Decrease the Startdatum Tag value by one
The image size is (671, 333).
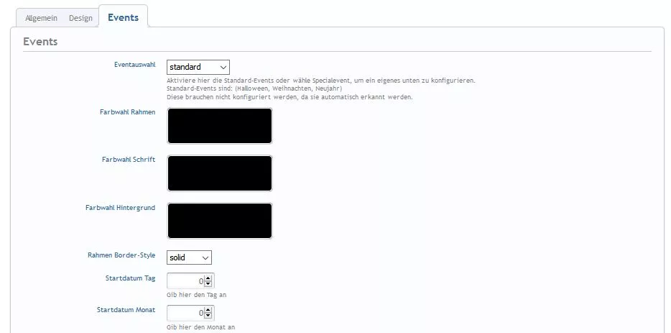208,284
